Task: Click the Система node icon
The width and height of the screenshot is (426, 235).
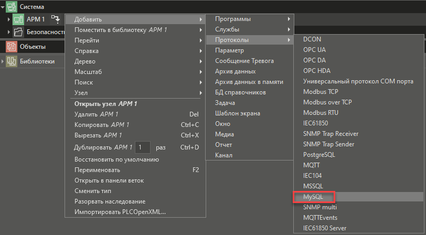Action: point(12,6)
